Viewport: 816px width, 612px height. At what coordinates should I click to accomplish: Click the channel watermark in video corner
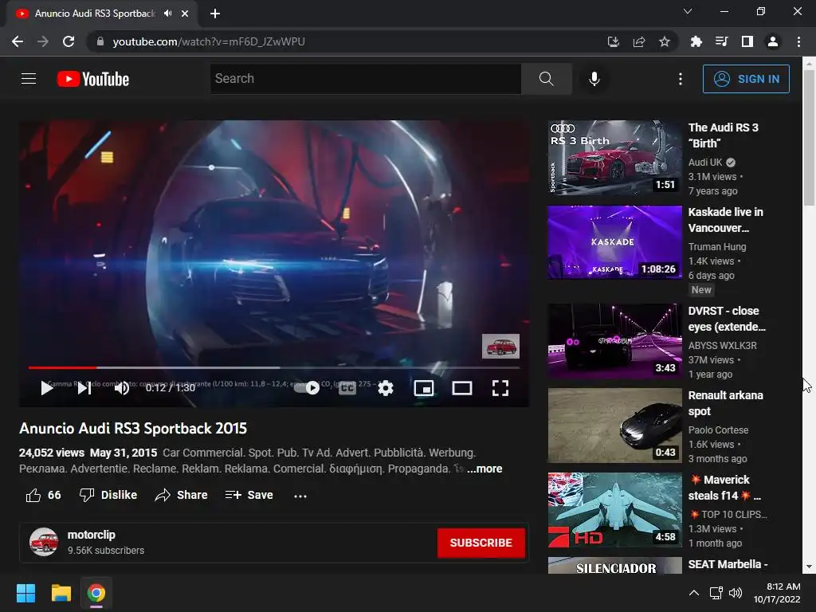pyautogui.click(x=500, y=346)
